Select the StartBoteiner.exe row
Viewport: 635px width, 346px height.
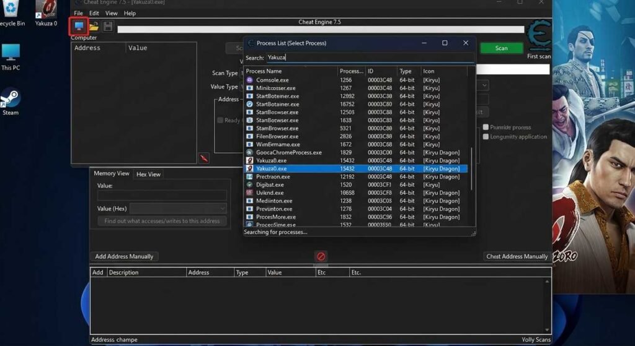coord(355,96)
